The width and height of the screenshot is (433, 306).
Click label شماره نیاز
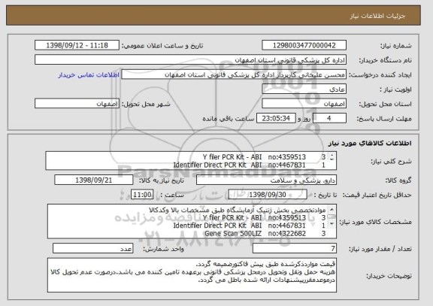click(x=396, y=46)
